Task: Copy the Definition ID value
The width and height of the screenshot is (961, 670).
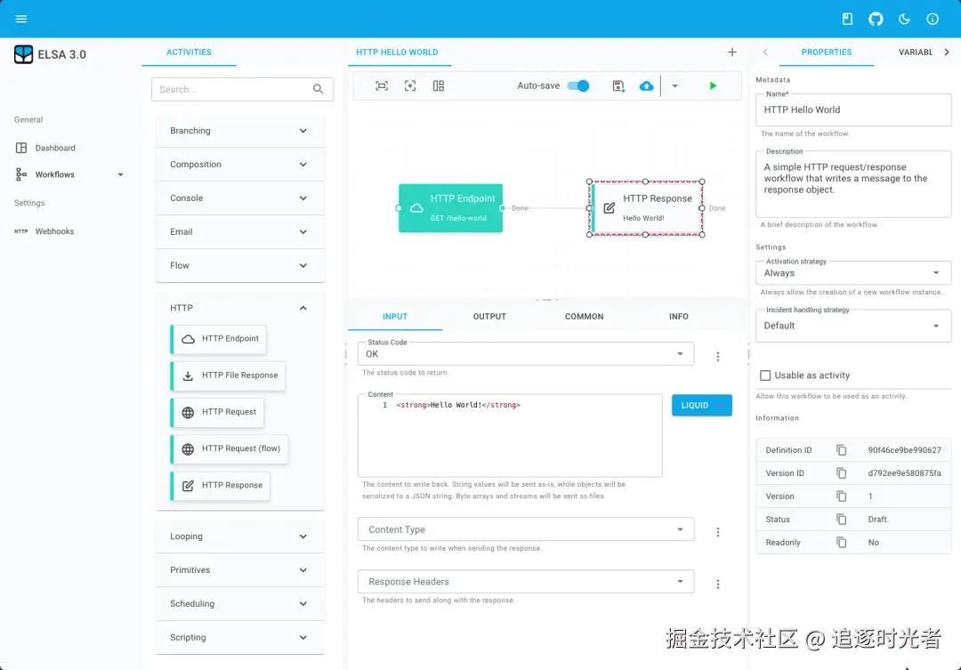Action: pyautogui.click(x=841, y=450)
